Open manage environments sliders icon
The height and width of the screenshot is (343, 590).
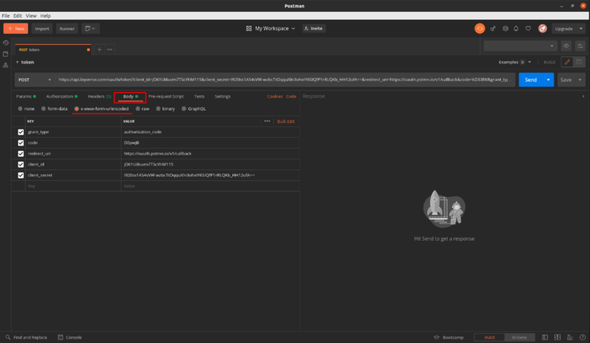580,46
